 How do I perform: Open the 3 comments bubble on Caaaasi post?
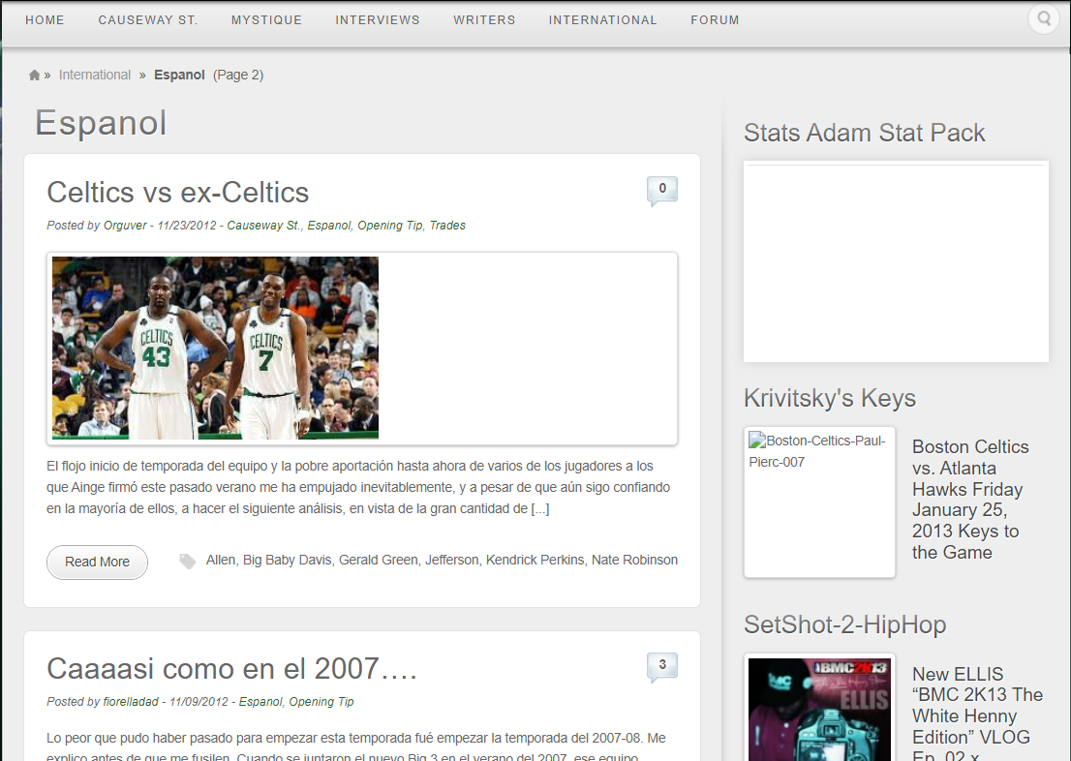pos(661,666)
